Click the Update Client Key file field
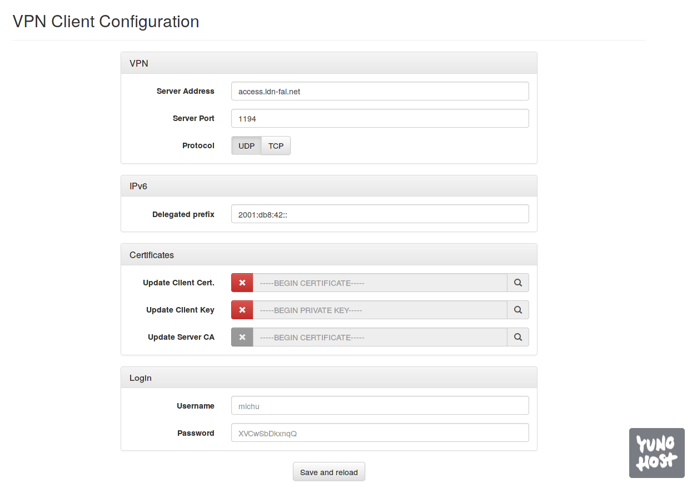The height and width of the screenshot is (488, 697). 380,310
